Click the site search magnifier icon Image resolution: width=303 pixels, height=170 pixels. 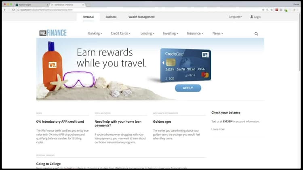[x=256, y=34]
